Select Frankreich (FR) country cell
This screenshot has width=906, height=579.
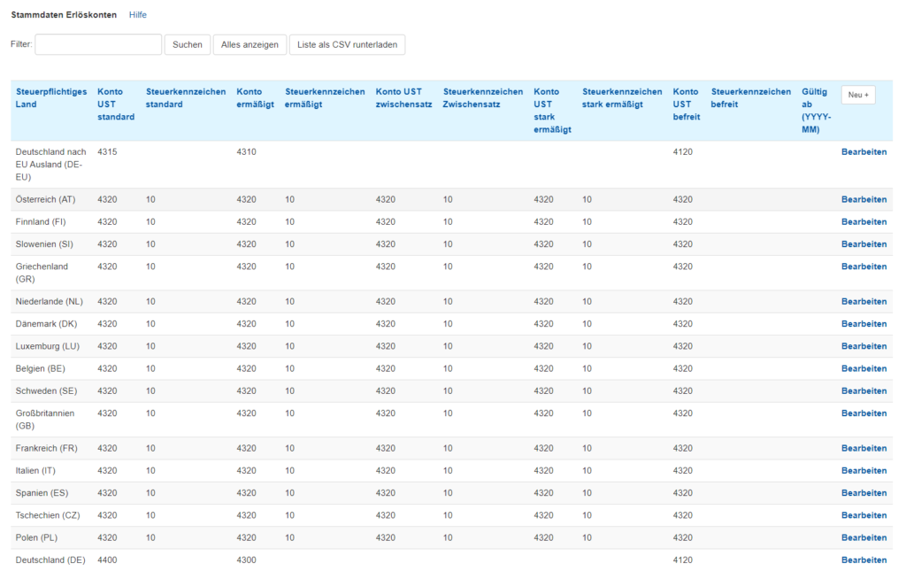tap(46, 448)
